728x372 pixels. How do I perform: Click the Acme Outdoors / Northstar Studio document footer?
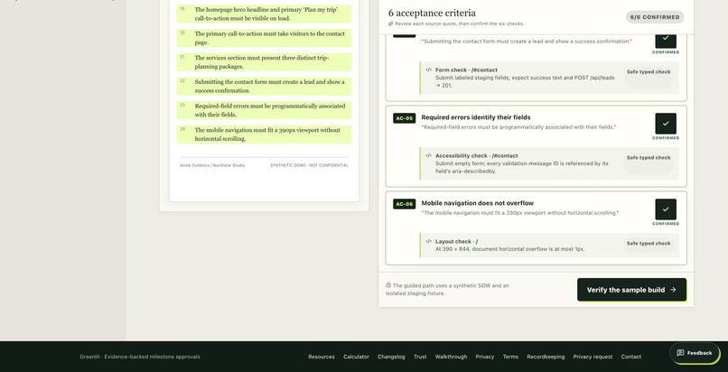[212, 165]
